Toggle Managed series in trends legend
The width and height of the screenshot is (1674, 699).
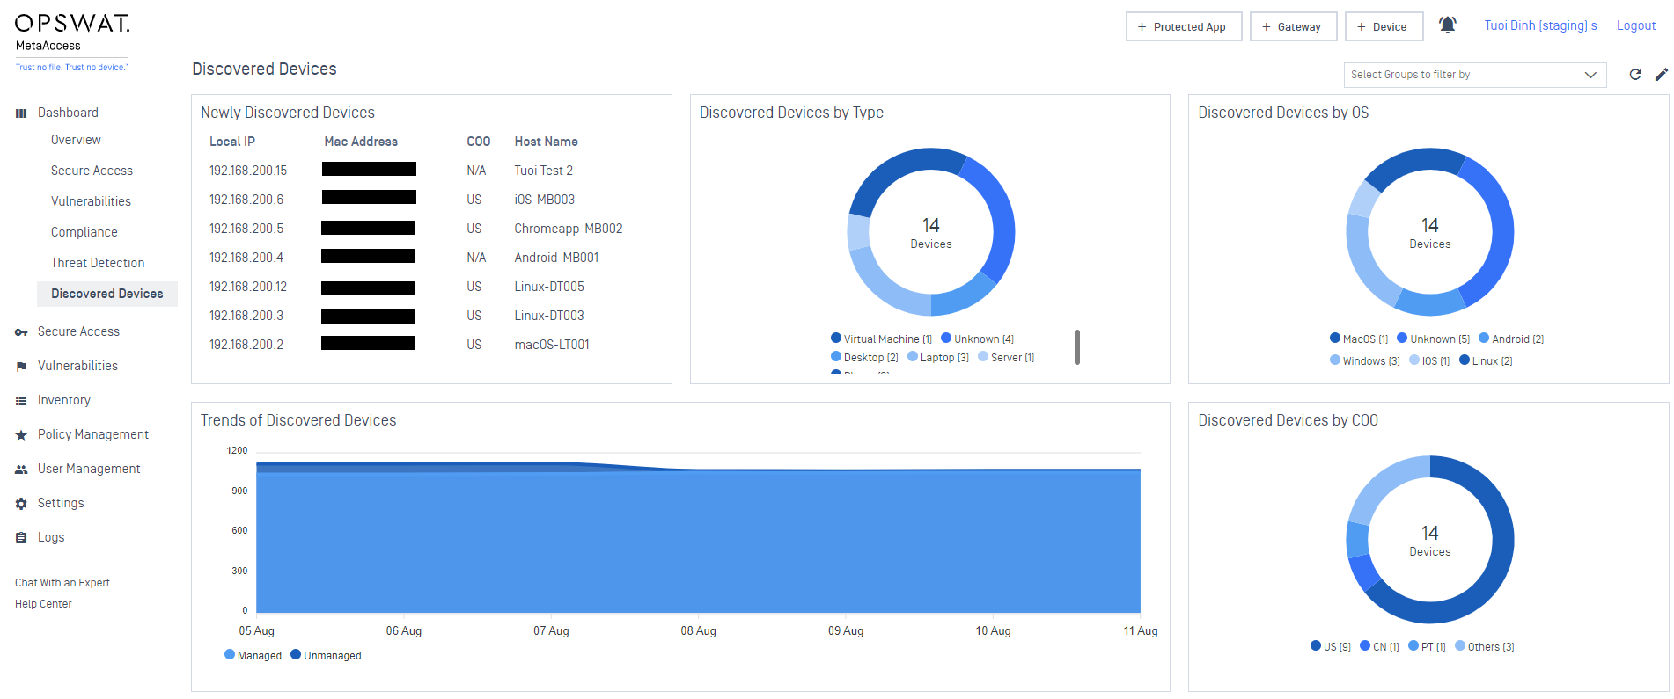tap(253, 655)
